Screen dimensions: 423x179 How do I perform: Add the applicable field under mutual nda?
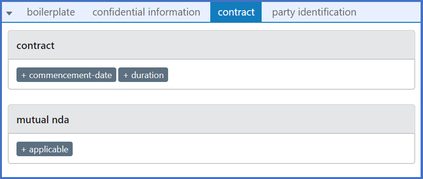click(45, 149)
